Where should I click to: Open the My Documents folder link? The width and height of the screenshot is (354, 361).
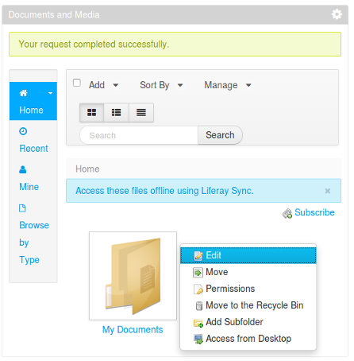(133, 330)
